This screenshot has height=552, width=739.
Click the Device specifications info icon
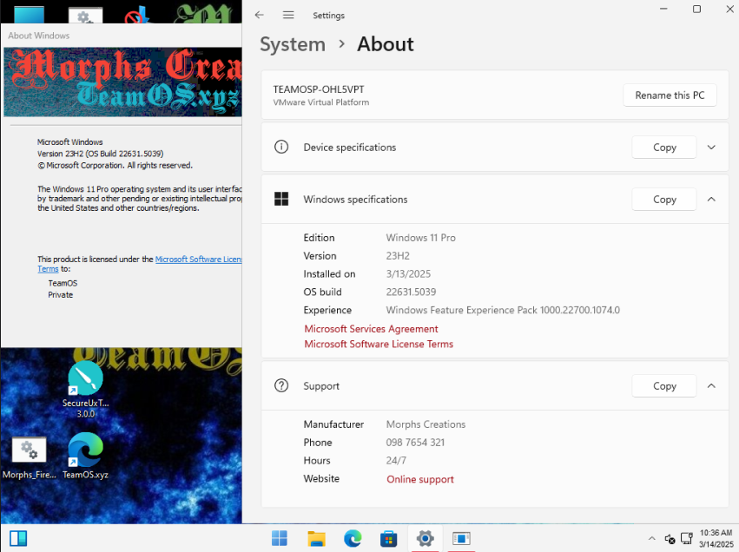pos(281,147)
